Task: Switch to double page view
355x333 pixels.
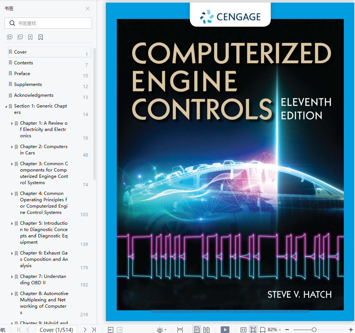Action: click(x=206, y=330)
